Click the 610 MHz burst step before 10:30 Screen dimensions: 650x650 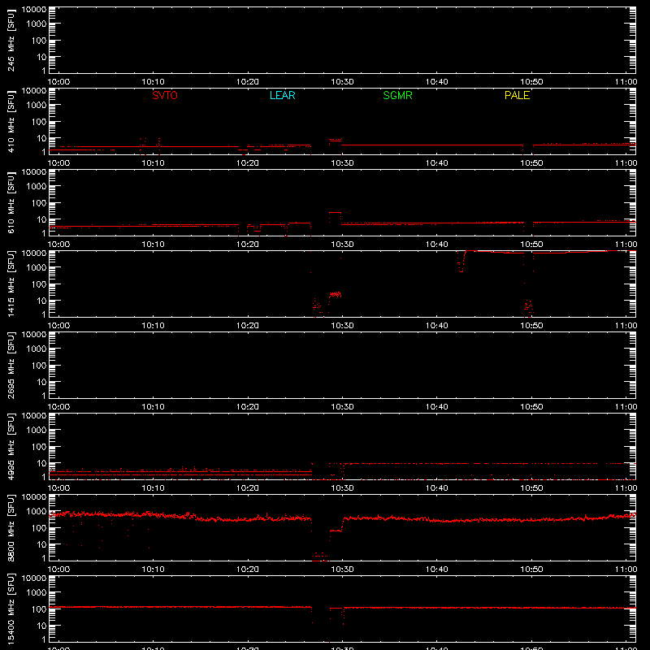(335, 213)
